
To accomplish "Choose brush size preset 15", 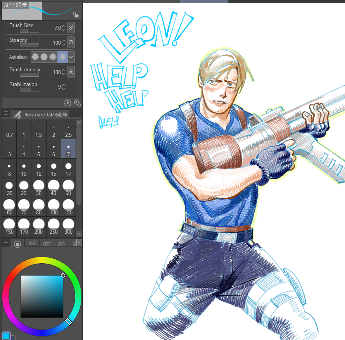I will tap(53, 168).
